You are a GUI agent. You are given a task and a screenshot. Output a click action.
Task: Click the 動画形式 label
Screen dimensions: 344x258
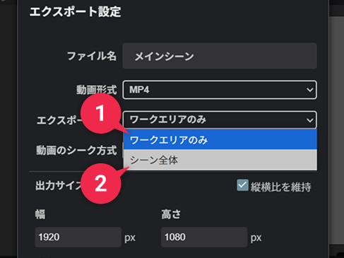coord(97,90)
